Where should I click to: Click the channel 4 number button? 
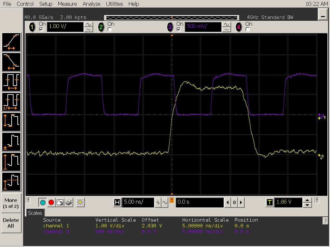(x=239, y=27)
